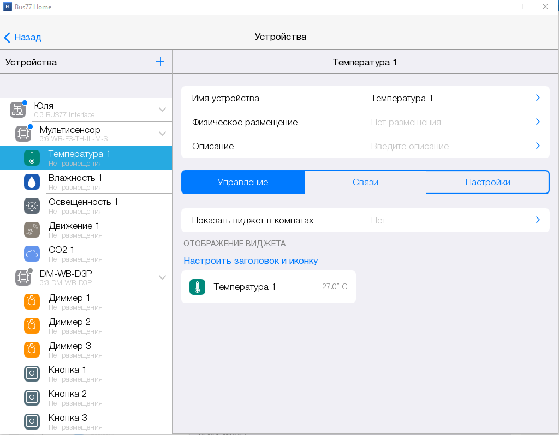Click the motion sensor icon for Движение 1
559x435 pixels.
click(32, 230)
